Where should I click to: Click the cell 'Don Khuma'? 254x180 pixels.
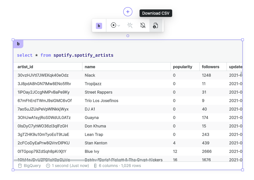(95, 126)
